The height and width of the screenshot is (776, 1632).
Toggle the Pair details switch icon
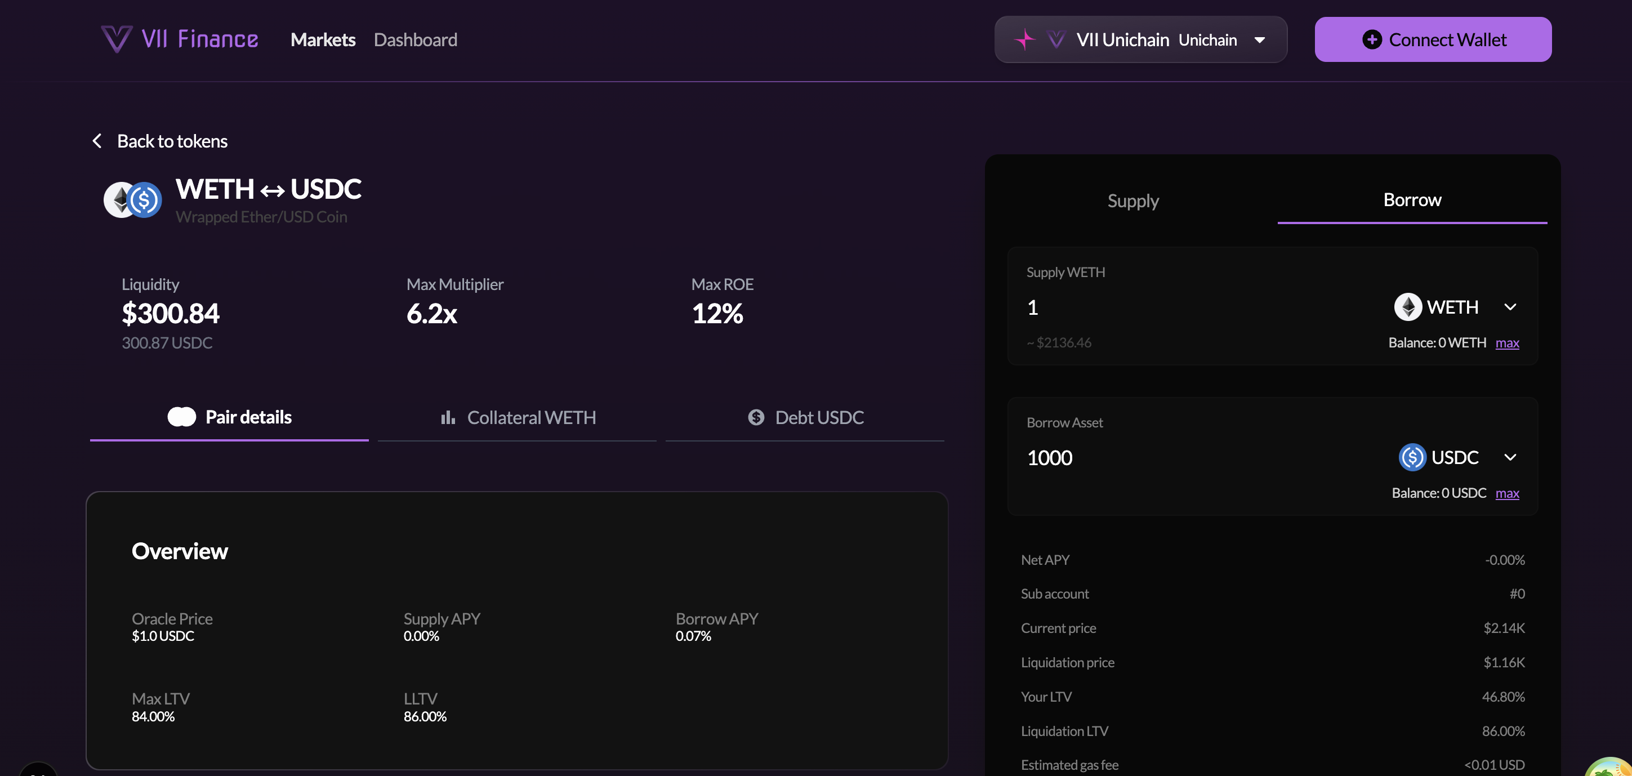(x=182, y=417)
